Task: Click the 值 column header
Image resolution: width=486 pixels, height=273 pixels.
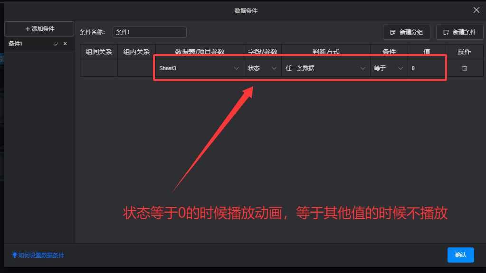Action: click(x=427, y=52)
